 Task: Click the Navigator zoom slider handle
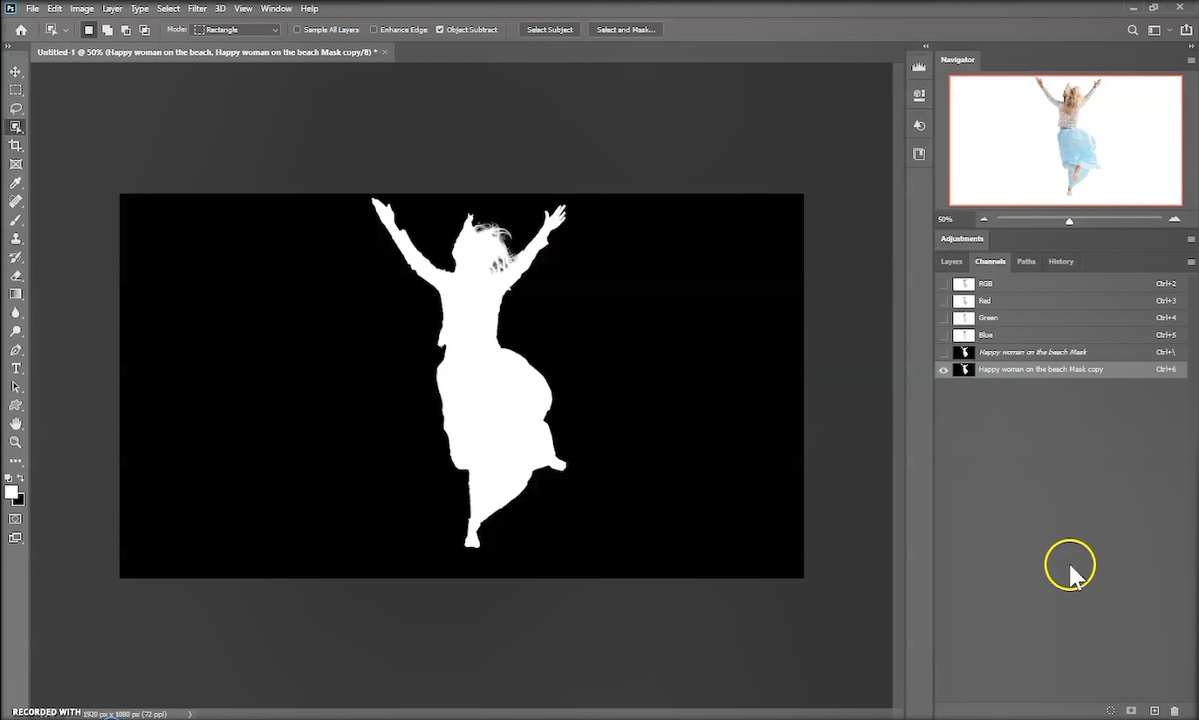coord(1069,221)
